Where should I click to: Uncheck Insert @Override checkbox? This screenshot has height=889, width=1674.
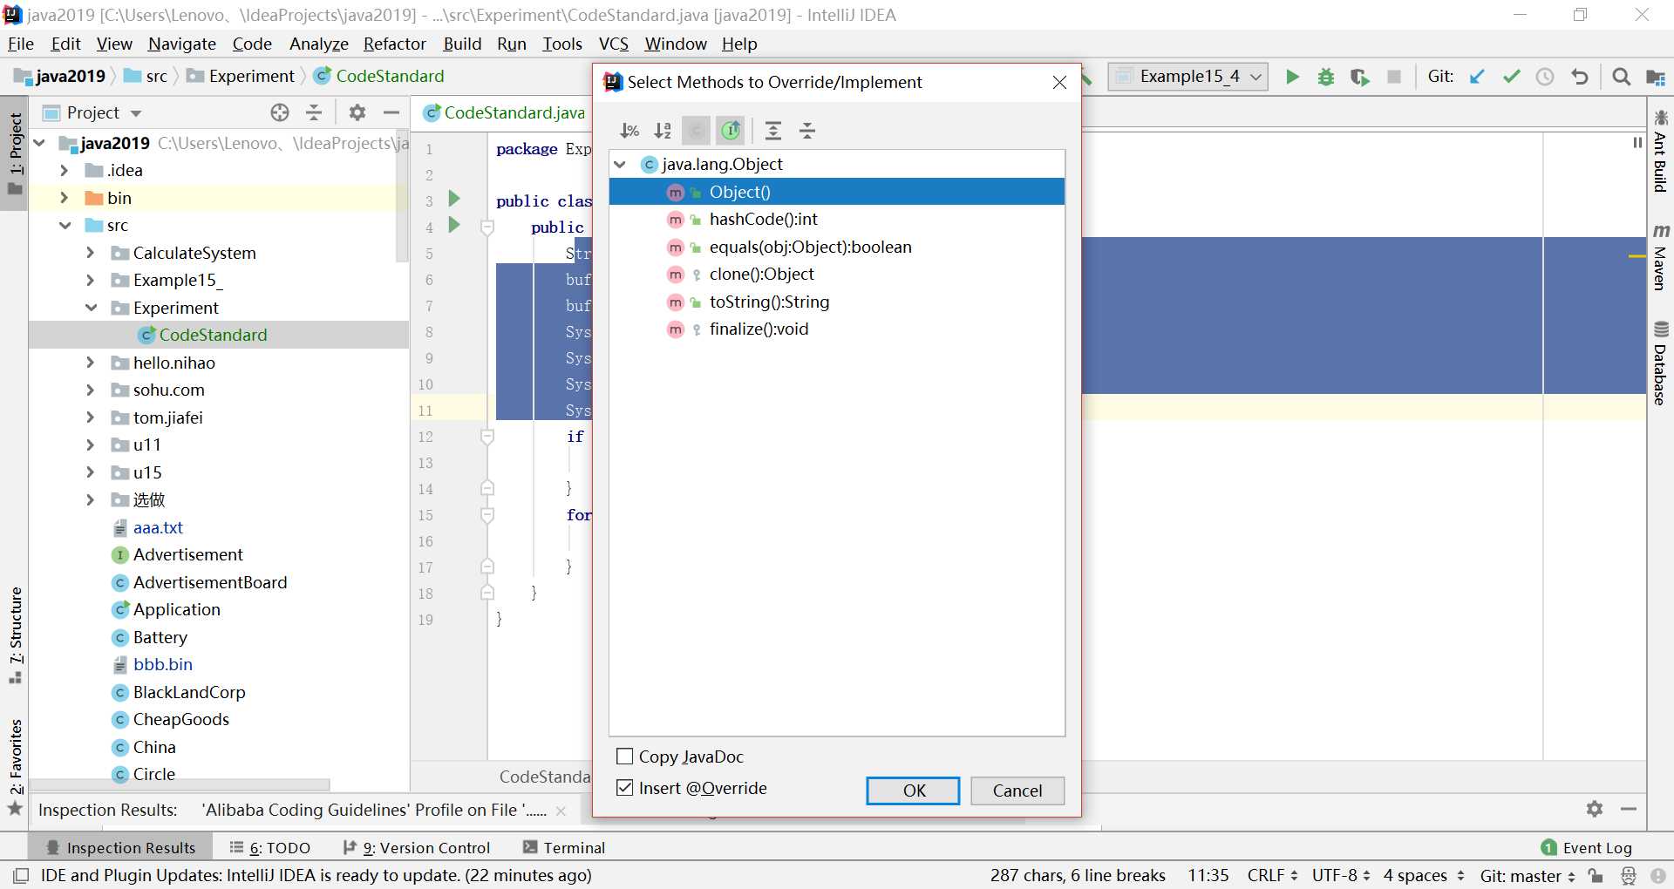tap(624, 788)
